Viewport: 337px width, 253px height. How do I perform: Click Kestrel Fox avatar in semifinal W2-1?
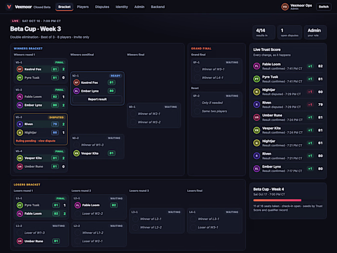(x=76, y=82)
